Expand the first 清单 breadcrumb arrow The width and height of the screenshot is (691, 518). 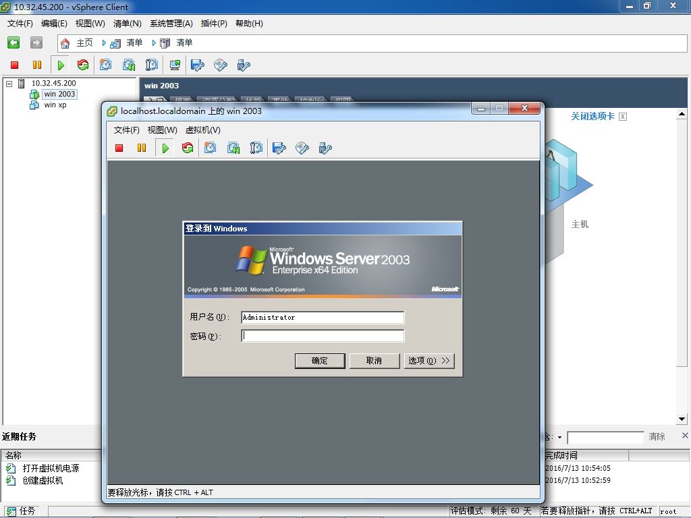[104, 42]
